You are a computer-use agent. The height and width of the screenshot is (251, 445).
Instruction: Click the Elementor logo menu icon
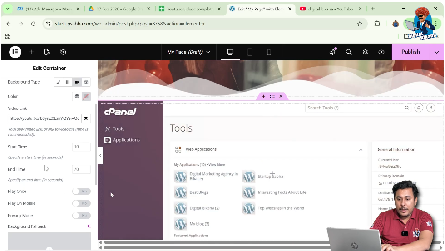(15, 52)
